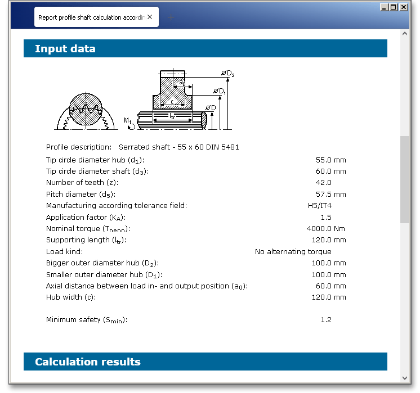Click the vertical scrollbar thumb

pos(405,180)
